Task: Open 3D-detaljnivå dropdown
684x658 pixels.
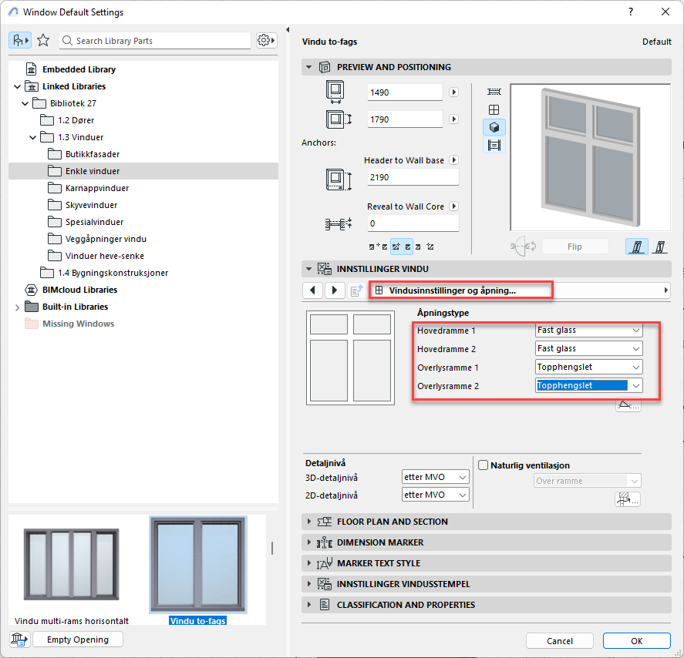Action: (435, 477)
